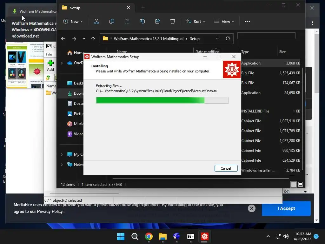Select the INSTALLERID File row

pos(271,111)
